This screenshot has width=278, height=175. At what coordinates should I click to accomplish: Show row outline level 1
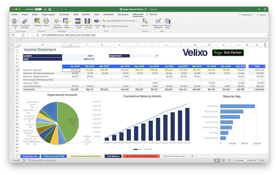point(11,45)
